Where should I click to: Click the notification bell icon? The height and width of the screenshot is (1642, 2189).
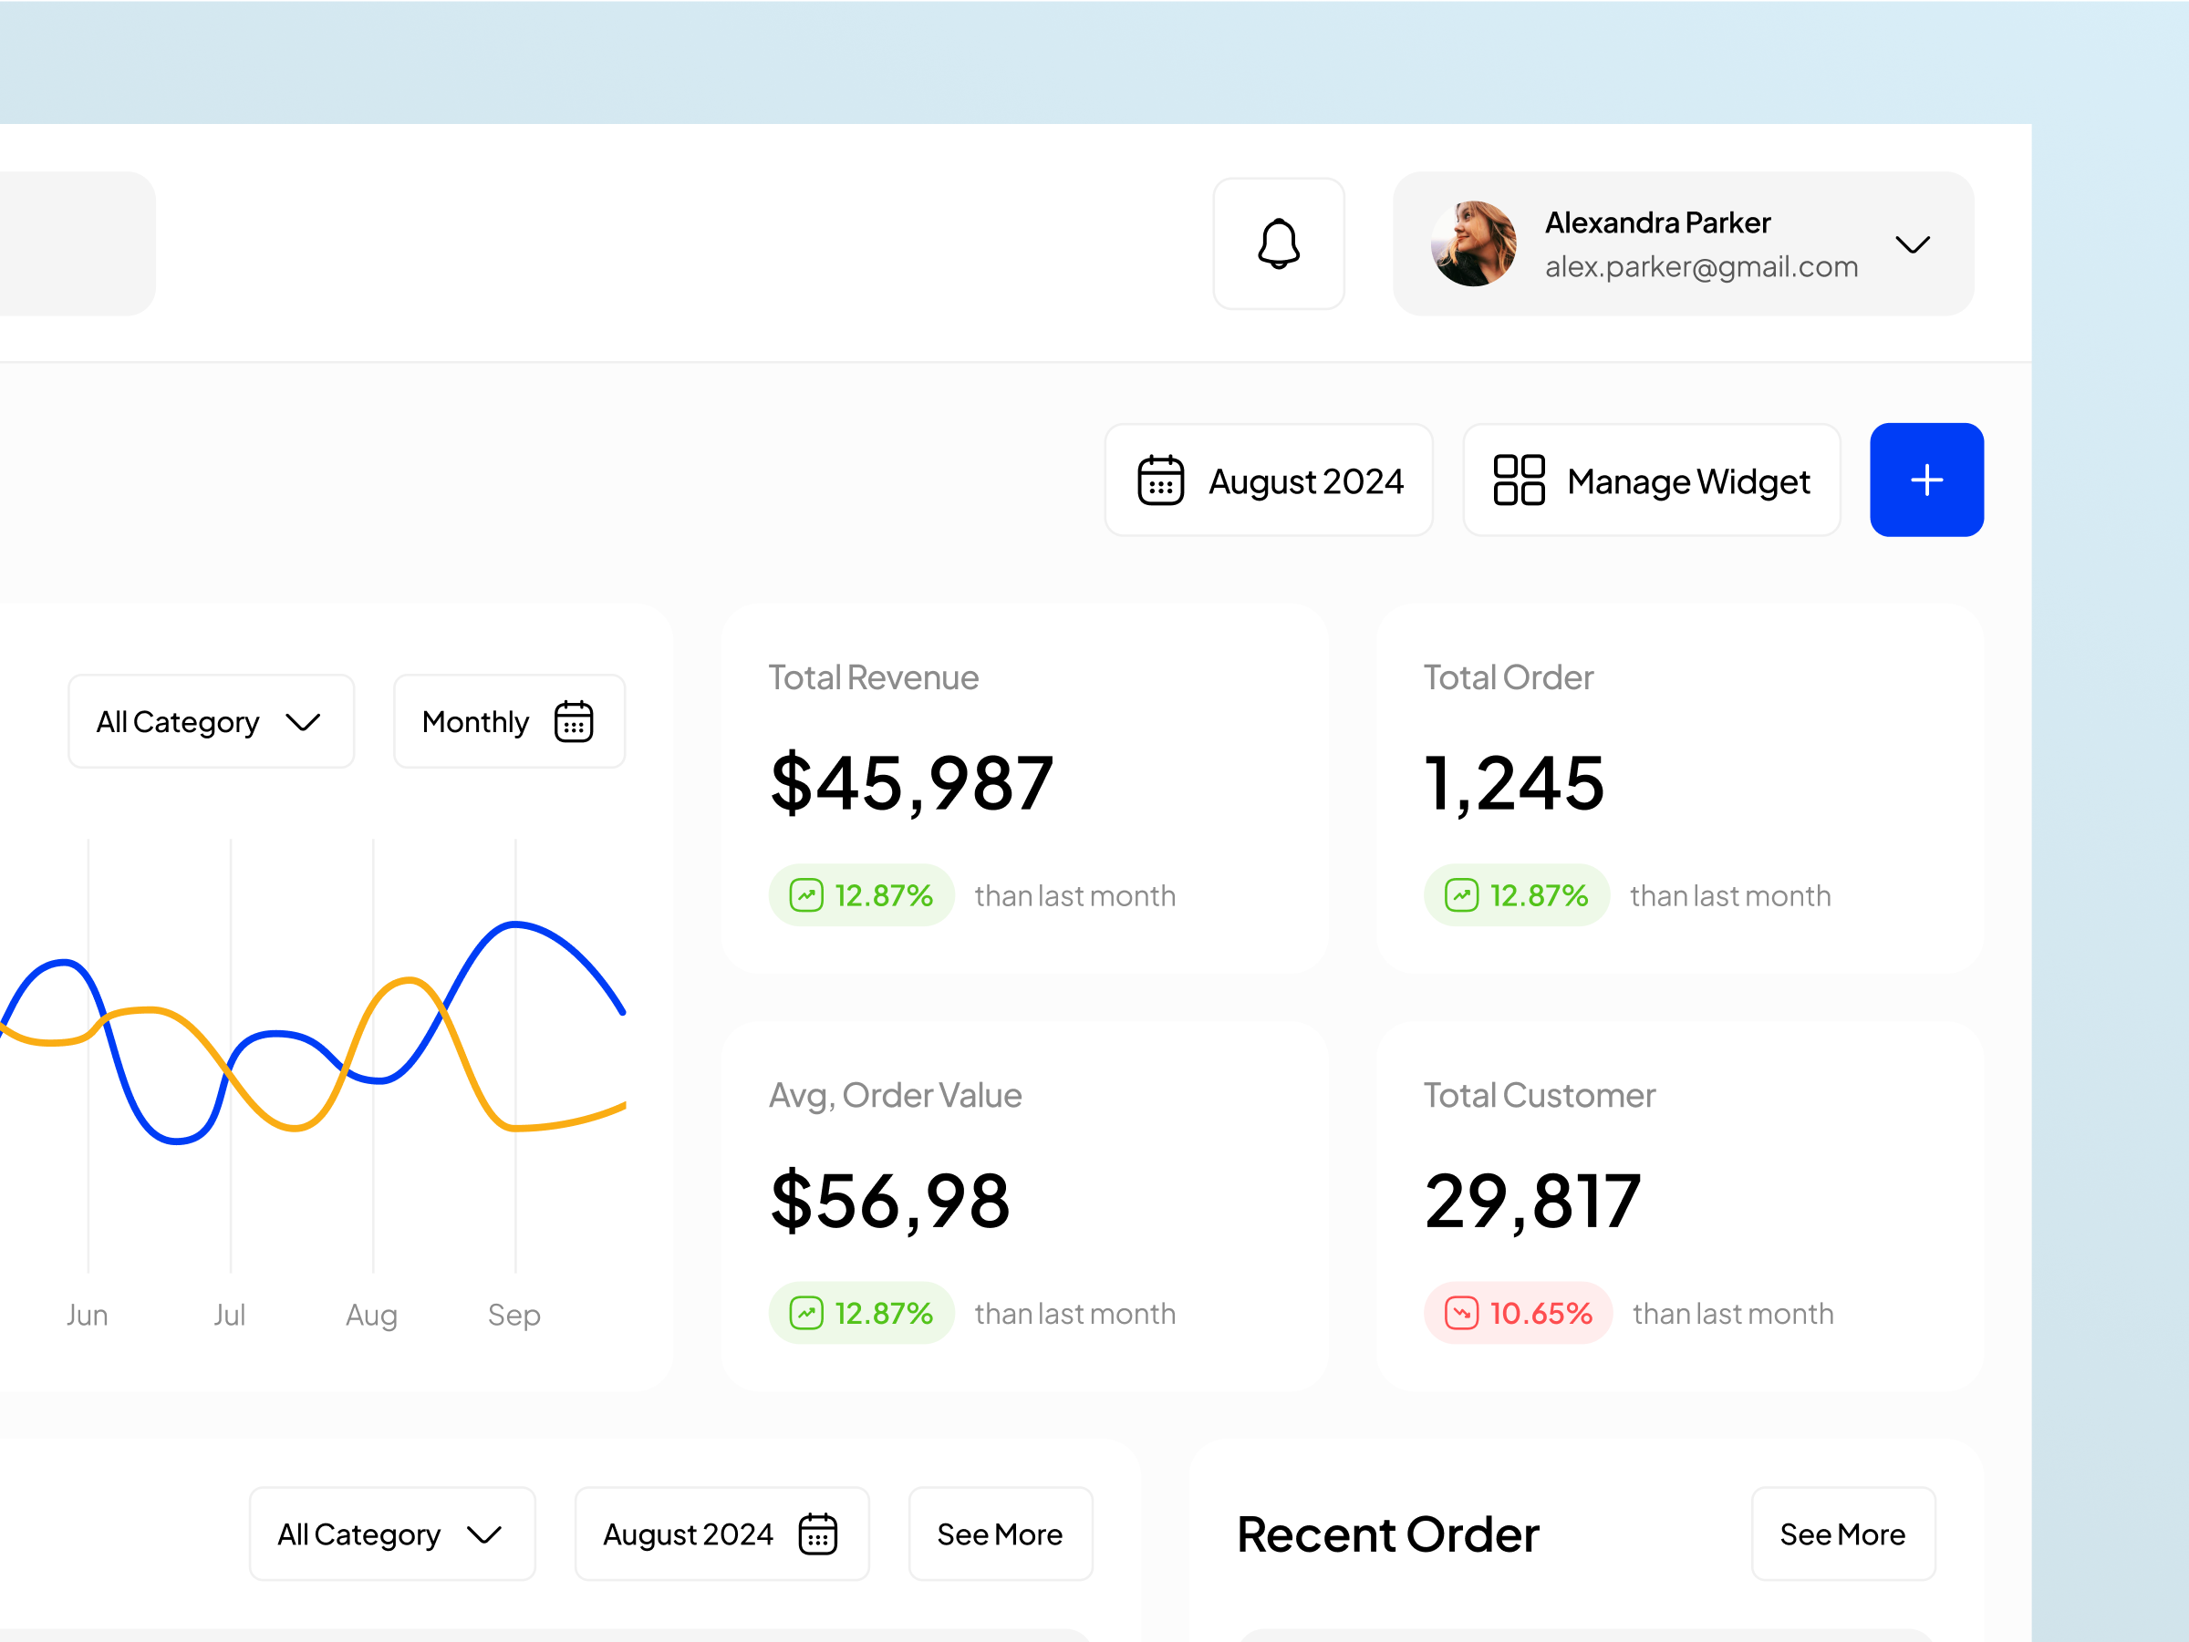click(x=1279, y=243)
